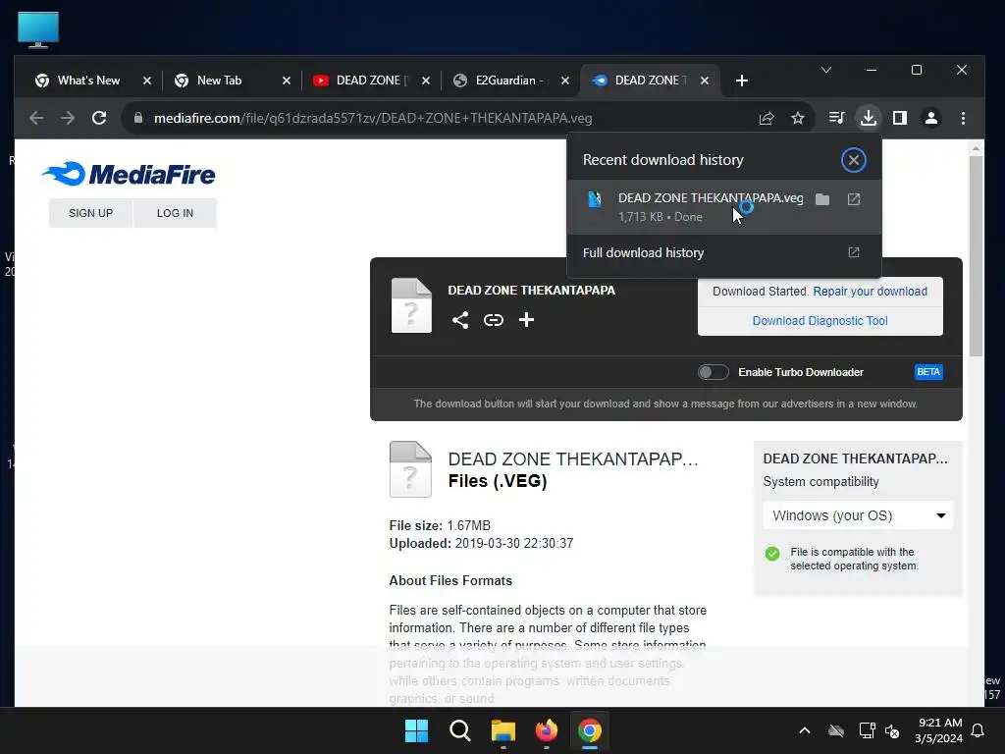Click the DEAD ZONE THEKANTAPAPA.veg file icon
The height and width of the screenshot is (754, 1005).
click(594, 199)
